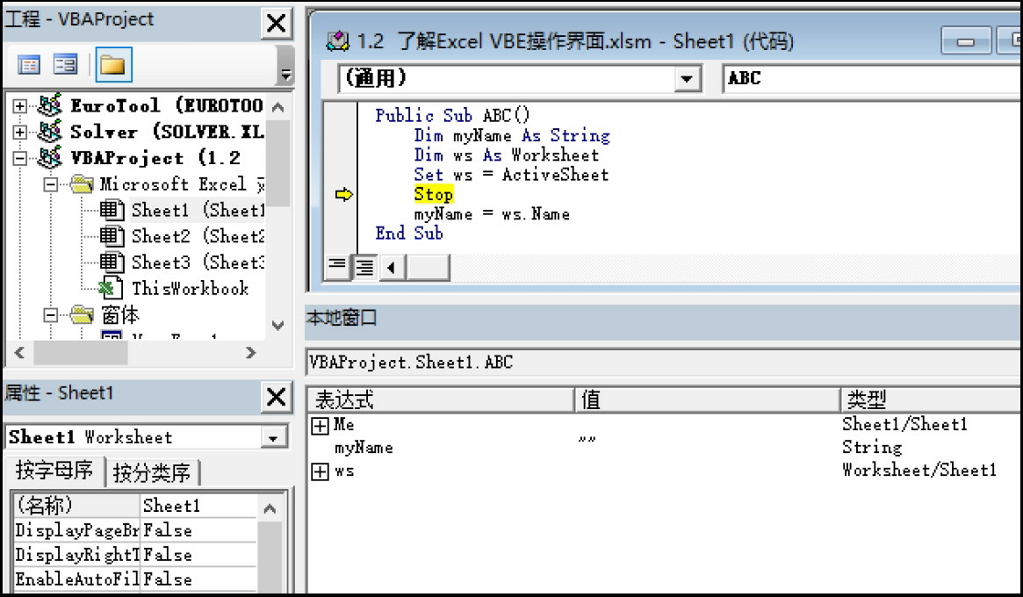The width and height of the screenshot is (1023, 597).
Task: Select Sheet2 worksheet in project tree
Action: tap(197, 236)
